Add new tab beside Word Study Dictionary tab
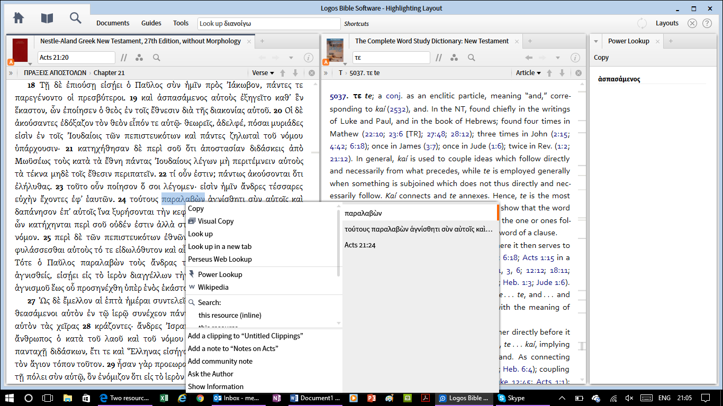Viewport: 723px width, 406px height. point(530,41)
